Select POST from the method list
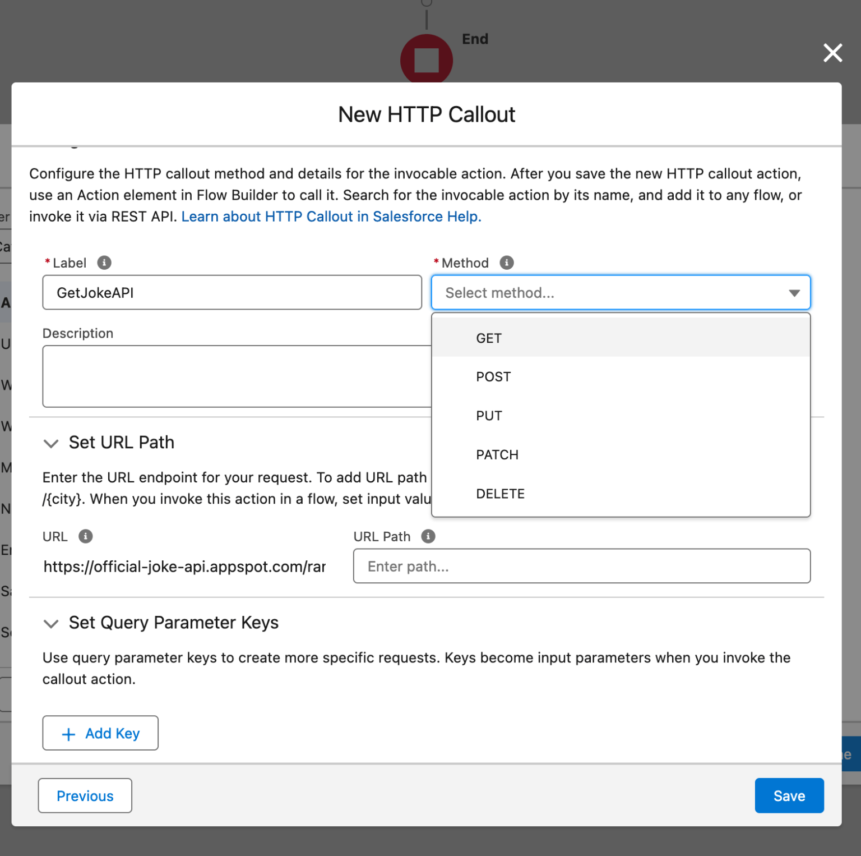 point(493,376)
